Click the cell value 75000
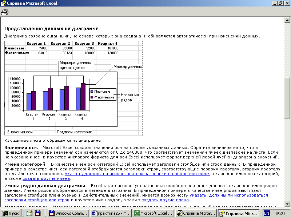 click(x=43, y=48)
